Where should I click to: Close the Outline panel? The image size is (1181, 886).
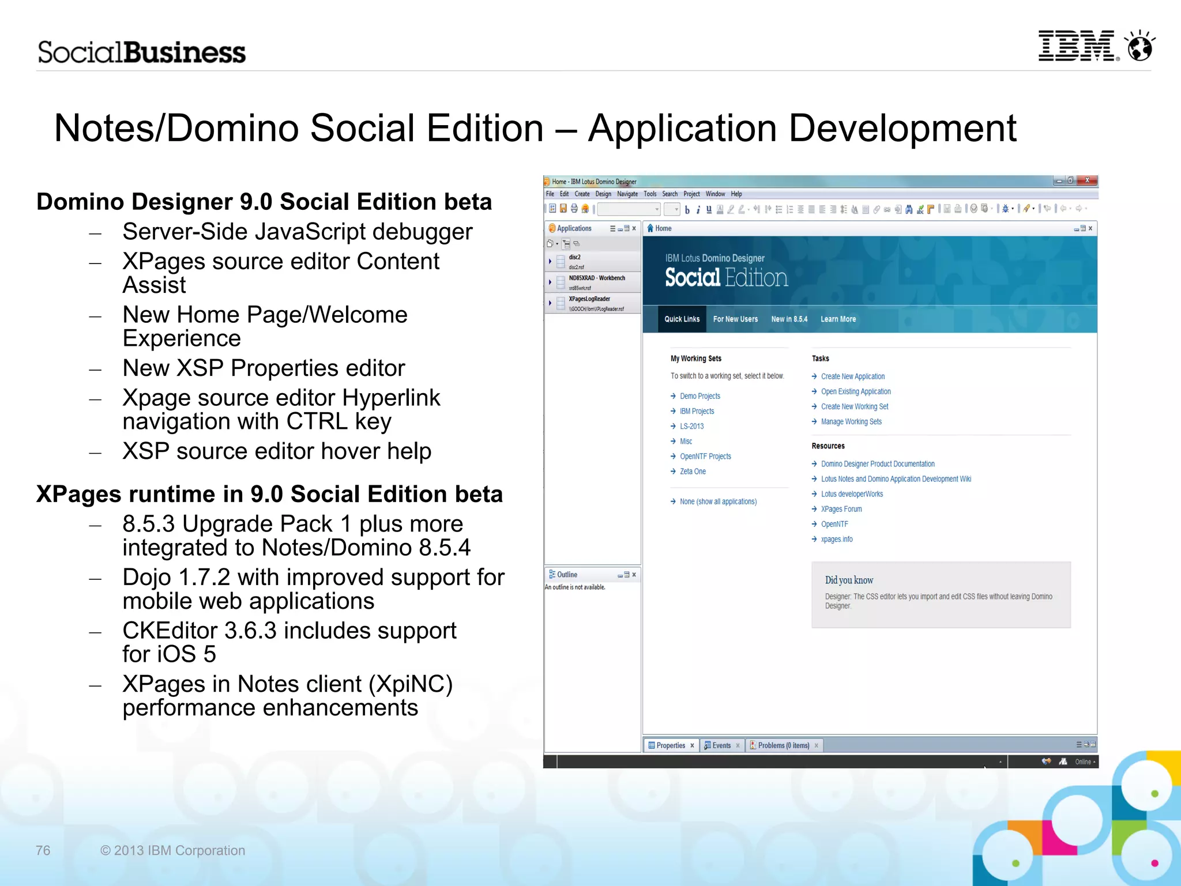634,575
